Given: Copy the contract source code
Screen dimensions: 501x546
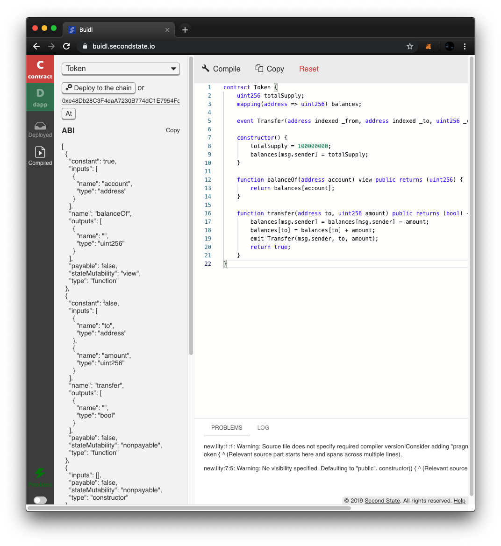Looking at the screenshot, I should pyautogui.click(x=270, y=69).
